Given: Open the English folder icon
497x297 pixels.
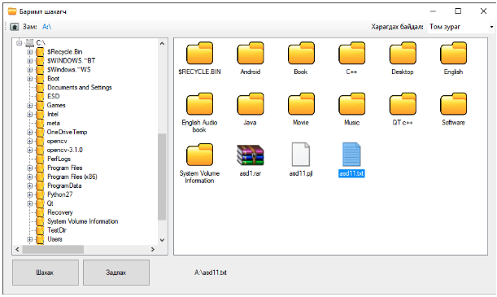Looking at the screenshot, I should [453, 53].
